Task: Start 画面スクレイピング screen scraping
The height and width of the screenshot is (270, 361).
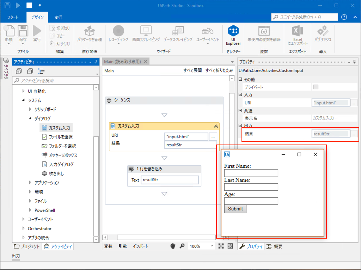Action: (146, 34)
